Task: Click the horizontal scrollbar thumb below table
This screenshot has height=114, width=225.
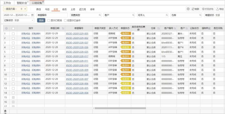Action: tap(120, 108)
